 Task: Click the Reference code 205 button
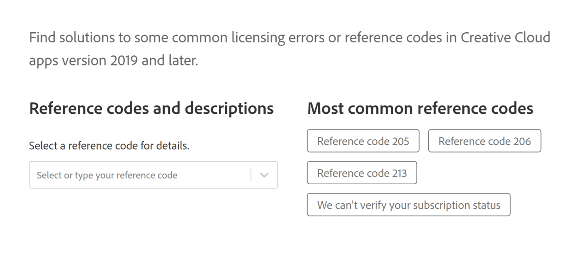363,141
